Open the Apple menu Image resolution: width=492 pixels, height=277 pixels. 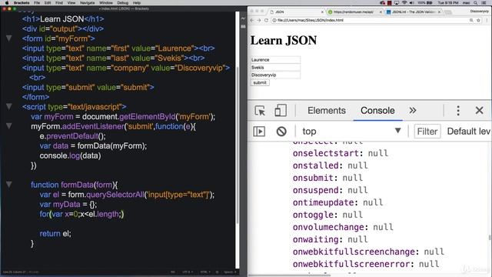[7, 3]
